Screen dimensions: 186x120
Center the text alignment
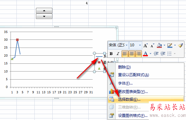[x=131, y=54]
